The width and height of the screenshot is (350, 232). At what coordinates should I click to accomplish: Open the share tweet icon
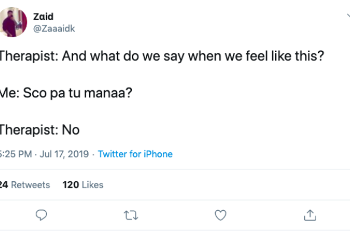tap(310, 215)
